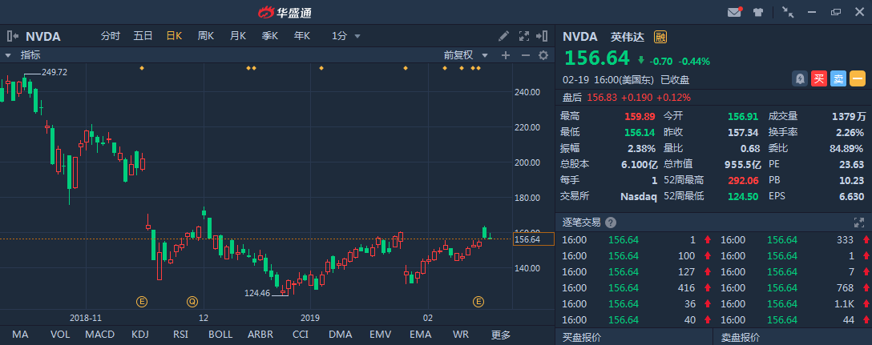
Task: Toggle the ARBR indicator
Action: (x=260, y=335)
